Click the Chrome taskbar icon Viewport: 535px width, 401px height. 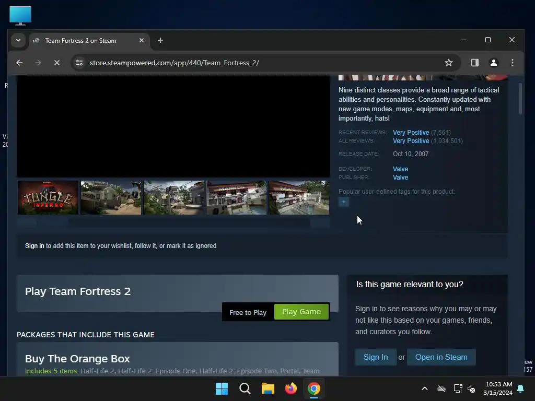(x=314, y=388)
